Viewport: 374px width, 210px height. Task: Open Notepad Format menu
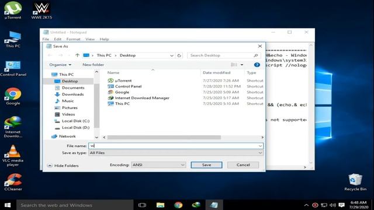click(x=73, y=39)
